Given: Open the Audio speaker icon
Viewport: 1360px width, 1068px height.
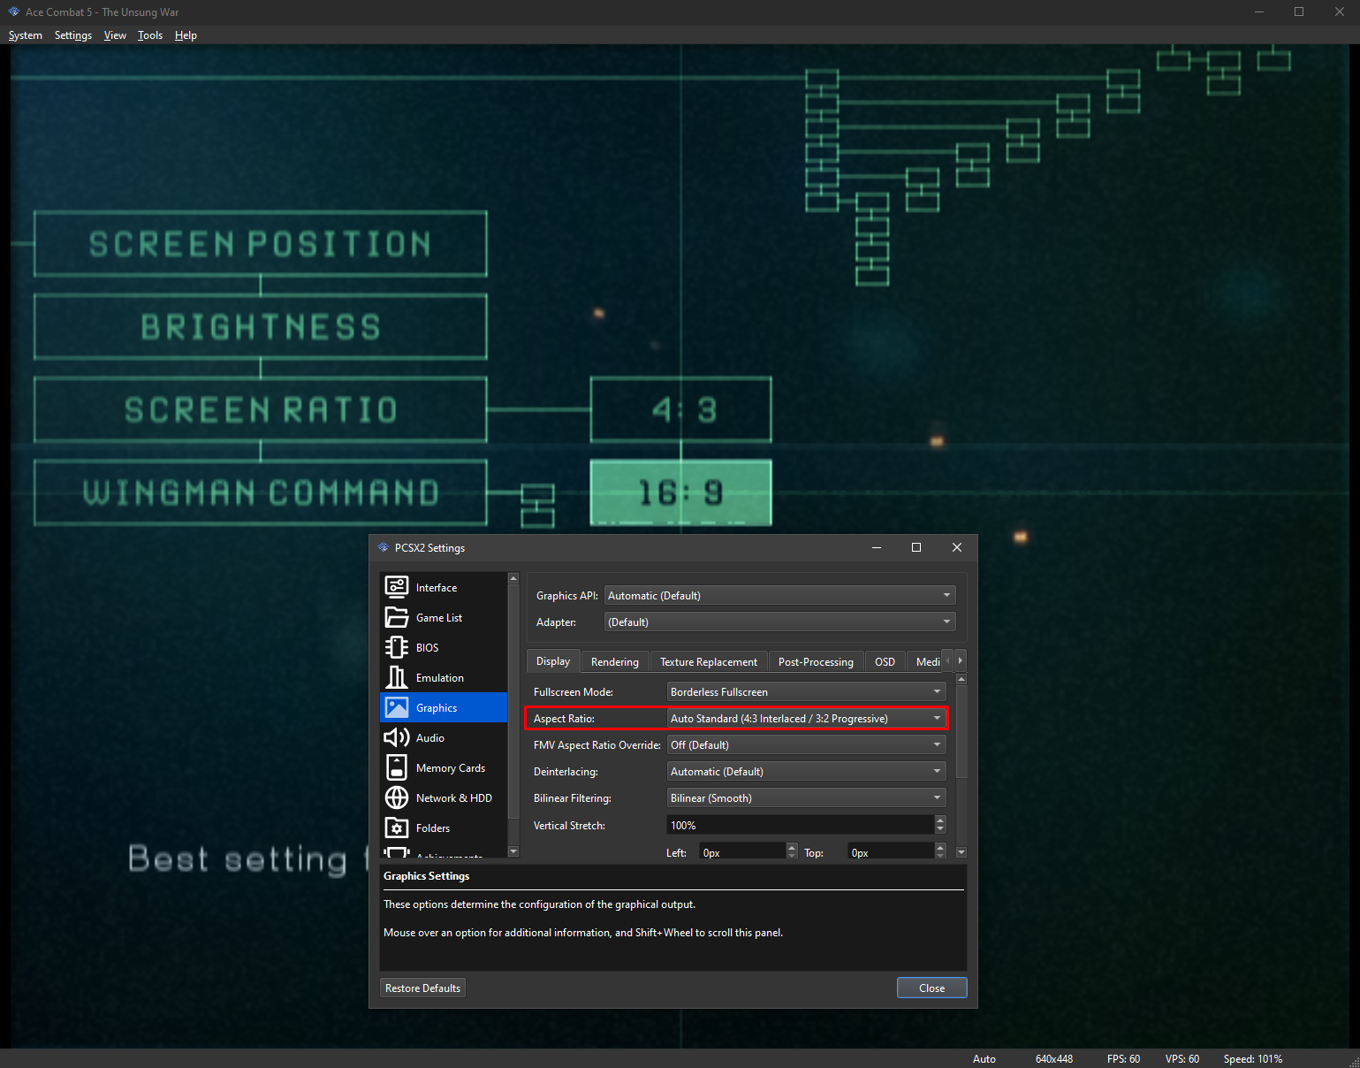Looking at the screenshot, I should point(397,737).
